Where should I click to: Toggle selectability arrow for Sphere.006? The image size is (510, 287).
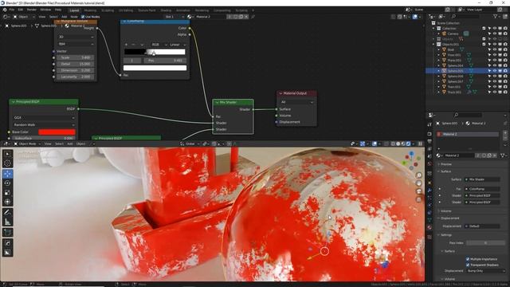tap(489, 76)
